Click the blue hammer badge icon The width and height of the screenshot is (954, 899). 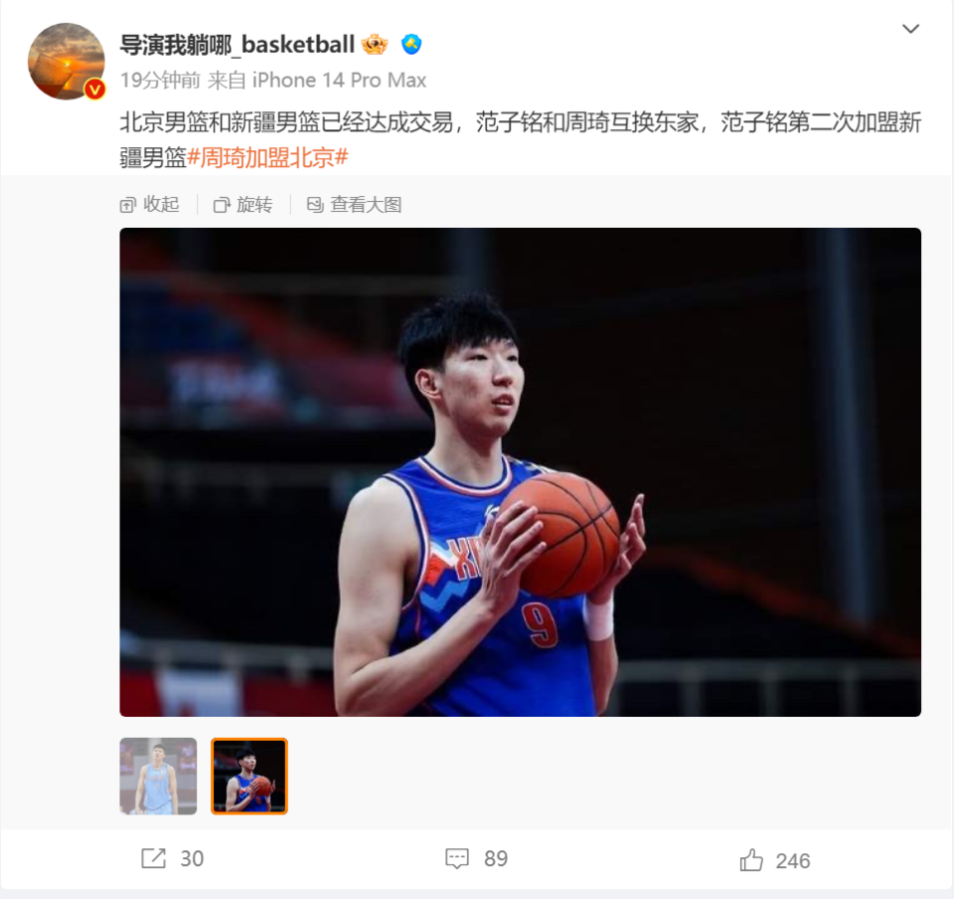point(411,45)
